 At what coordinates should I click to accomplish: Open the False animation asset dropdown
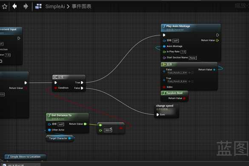pyautogui.click(x=177, y=73)
